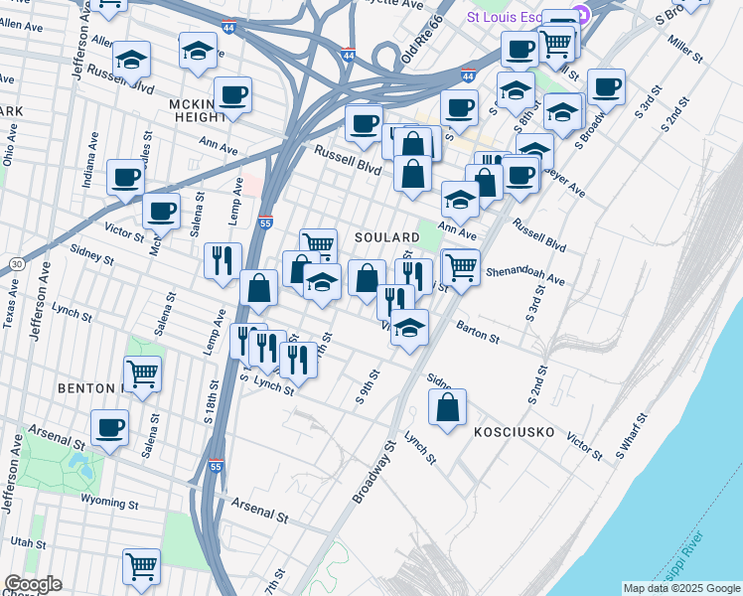743x596 pixels.
Task: Select the school marker near Barton St
Action: [x=408, y=328]
